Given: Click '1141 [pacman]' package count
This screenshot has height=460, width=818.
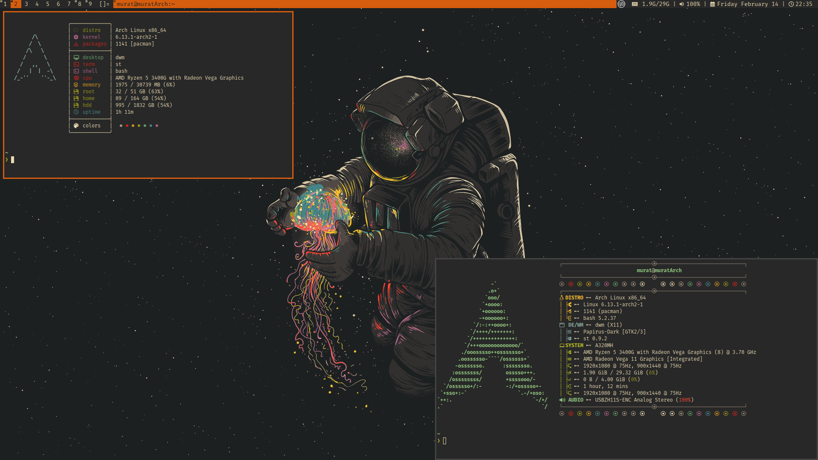Looking at the screenshot, I should coord(135,44).
